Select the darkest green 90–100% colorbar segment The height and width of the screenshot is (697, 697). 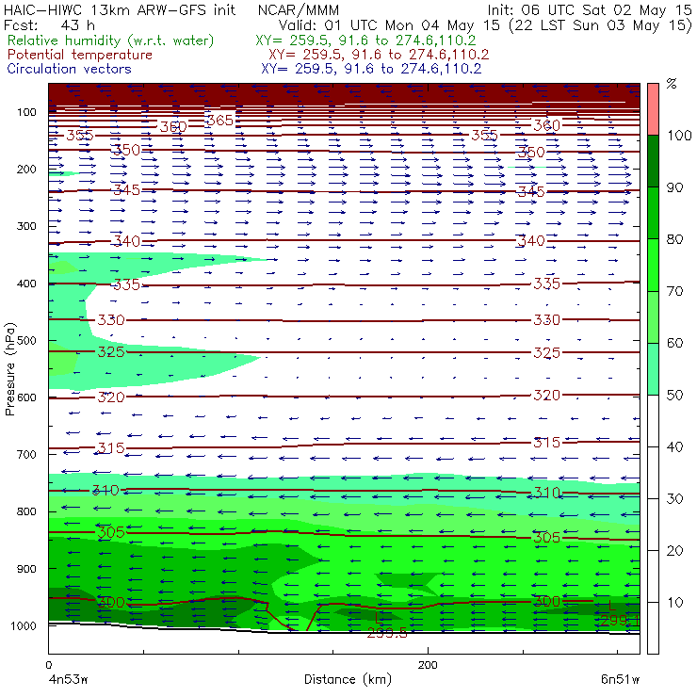[x=653, y=161]
